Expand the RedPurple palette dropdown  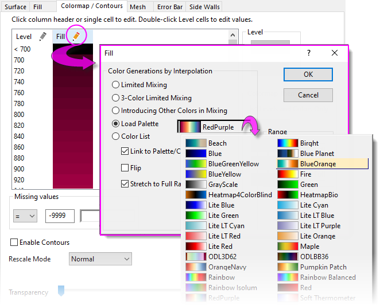pyautogui.click(x=215, y=126)
